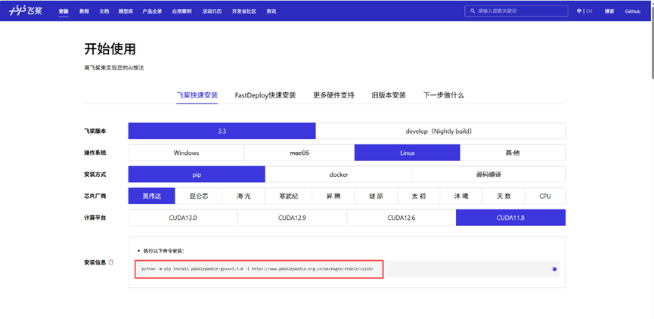
Task: Choose docker install method
Action: click(339, 175)
